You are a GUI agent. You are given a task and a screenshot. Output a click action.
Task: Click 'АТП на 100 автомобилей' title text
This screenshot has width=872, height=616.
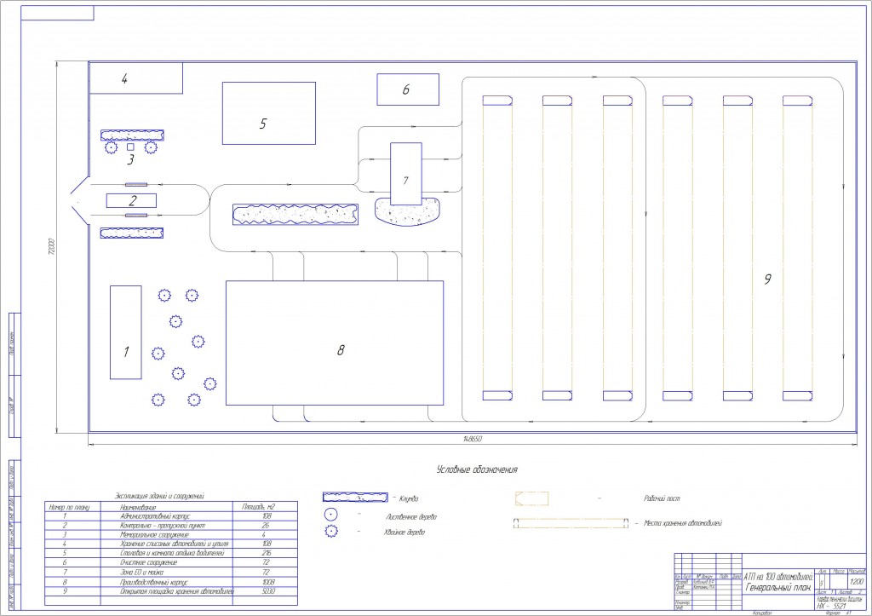point(778,577)
